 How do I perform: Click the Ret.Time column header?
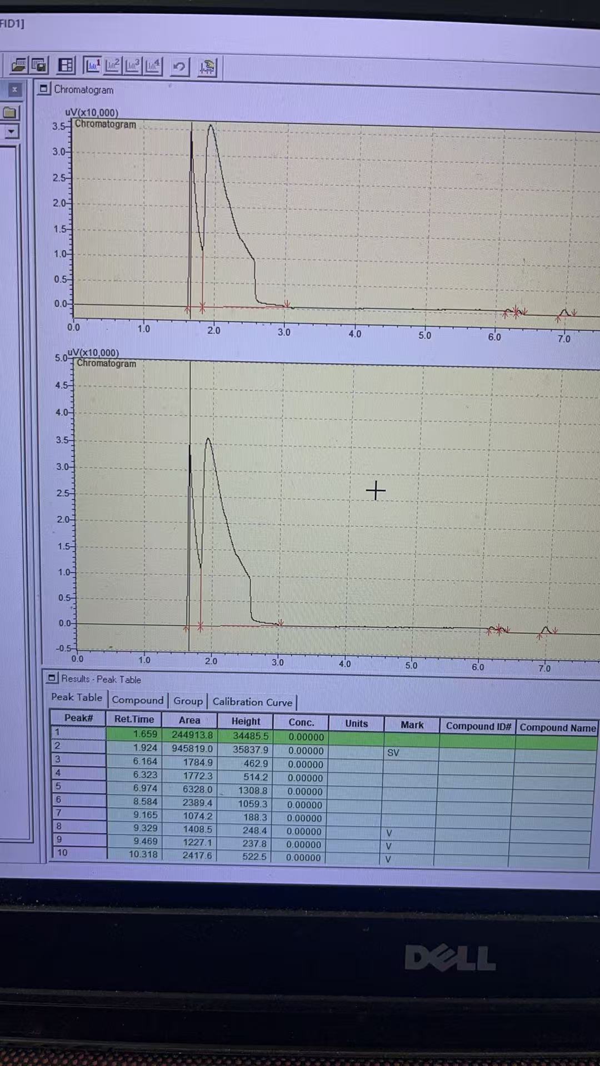click(134, 719)
